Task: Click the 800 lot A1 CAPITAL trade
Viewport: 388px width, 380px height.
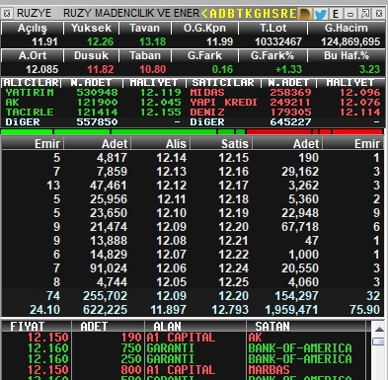Action: [x=184, y=370]
